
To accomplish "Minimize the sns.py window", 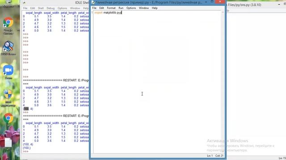I will [x=279, y=4].
